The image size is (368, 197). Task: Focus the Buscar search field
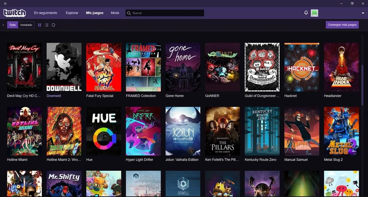point(165,13)
